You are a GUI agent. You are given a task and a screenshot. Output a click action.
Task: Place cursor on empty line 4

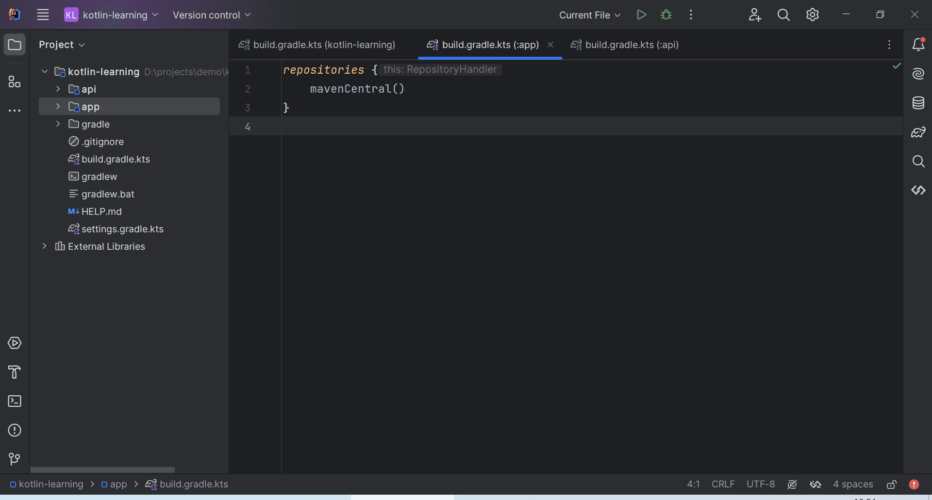(x=592, y=126)
